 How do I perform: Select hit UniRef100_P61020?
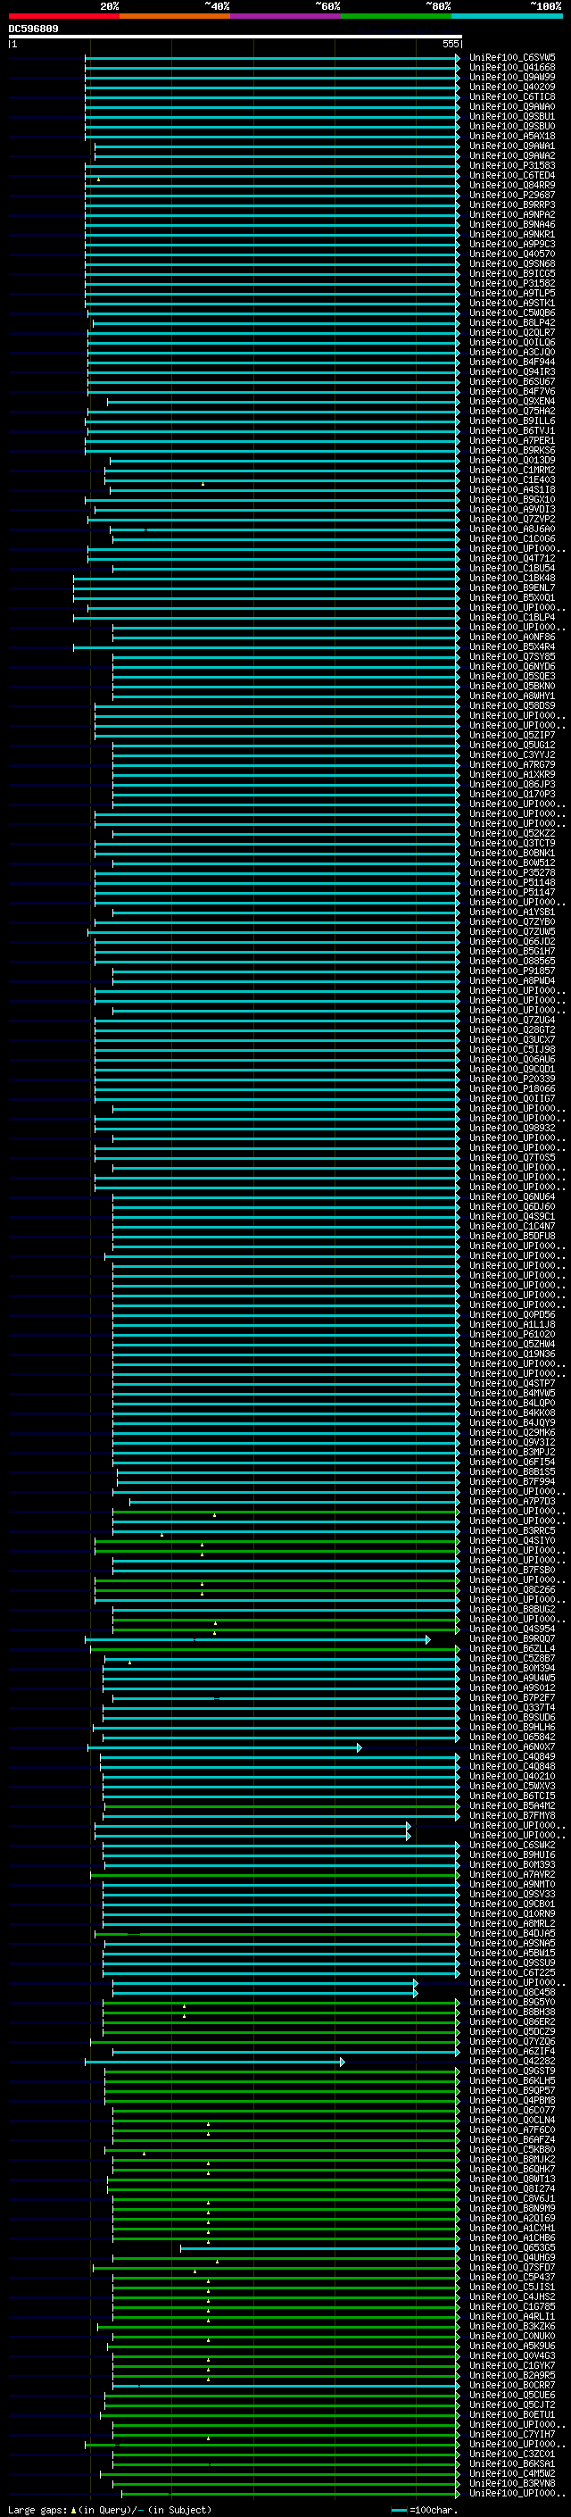(512, 1334)
